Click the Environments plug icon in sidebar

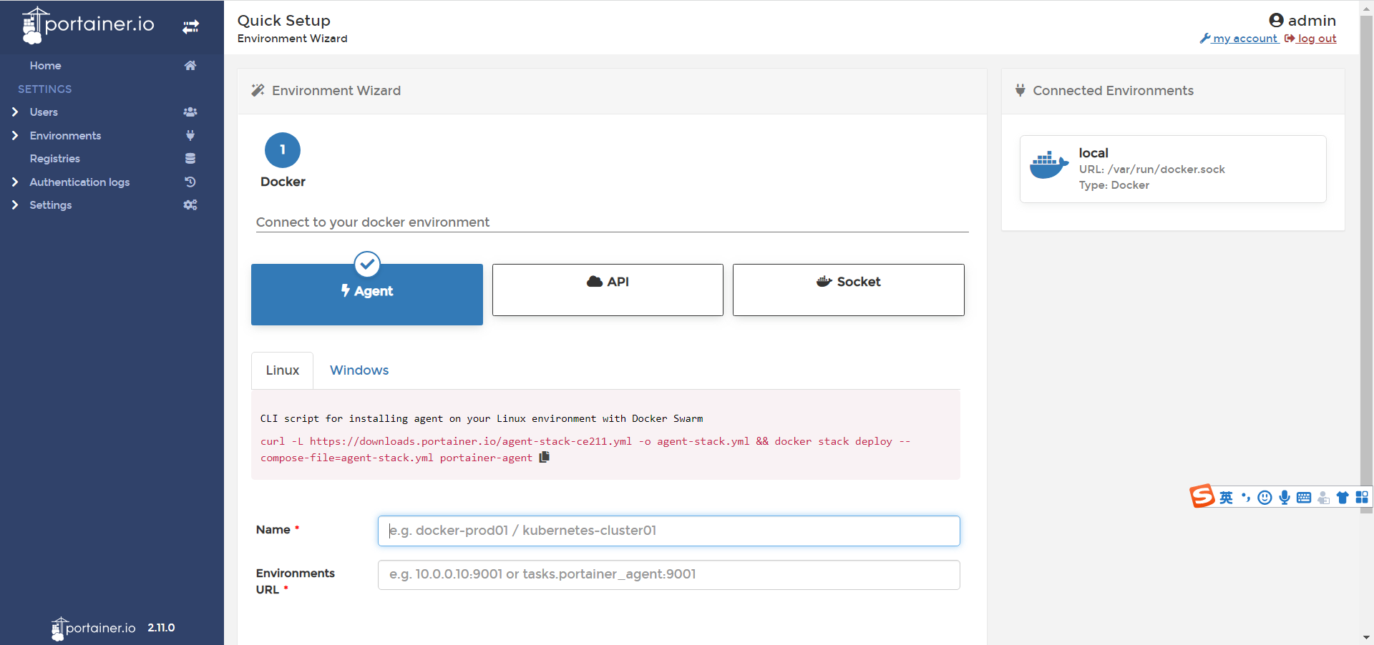tap(190, 135)
